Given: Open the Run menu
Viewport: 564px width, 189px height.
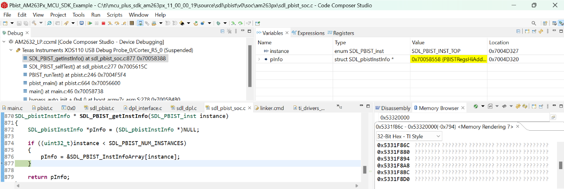Looking at the screenshot, I should click(x=96, y=14).
